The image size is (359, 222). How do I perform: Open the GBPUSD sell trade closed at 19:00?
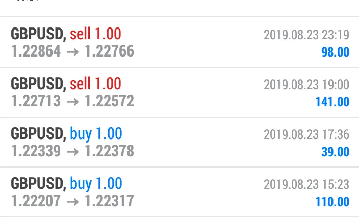(x=179, y=92)
